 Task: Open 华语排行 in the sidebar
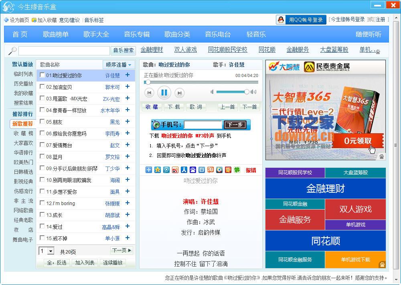click(x=23, y=153)
